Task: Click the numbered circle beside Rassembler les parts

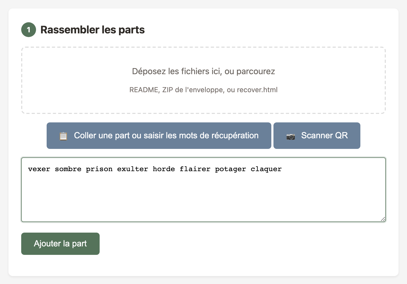Action: point(28,30)
